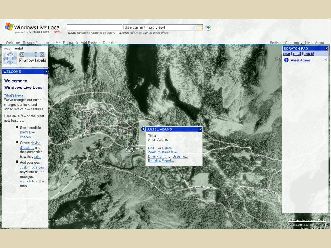
Task: Choose Add Pushpin from the menu
Action: (91, 43)
